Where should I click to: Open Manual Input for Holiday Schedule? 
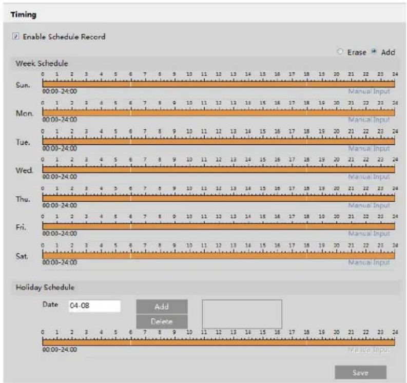[x=369, y=350]
